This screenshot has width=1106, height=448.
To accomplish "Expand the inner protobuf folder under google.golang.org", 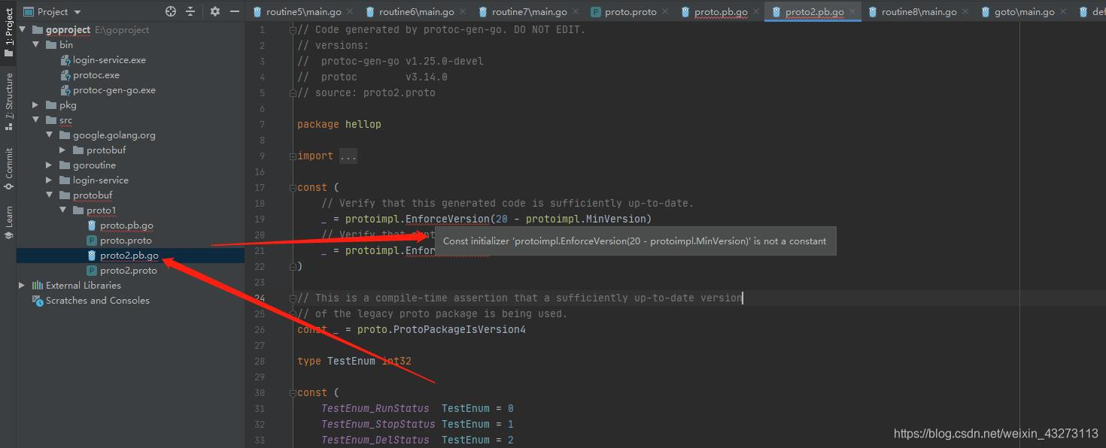I will 62,150.
